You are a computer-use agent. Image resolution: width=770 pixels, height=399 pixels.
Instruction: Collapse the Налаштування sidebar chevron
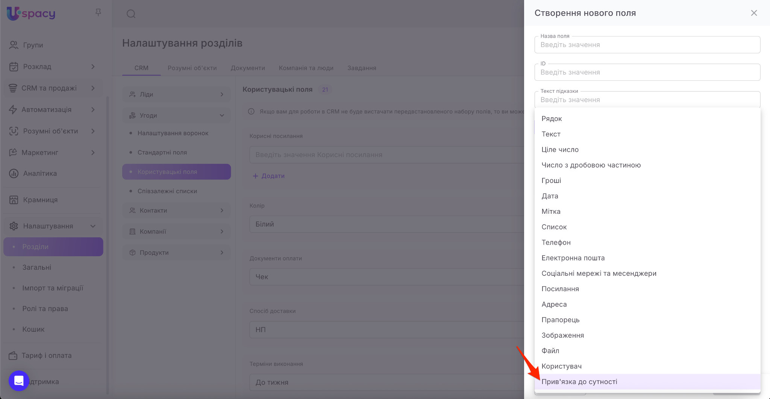93,226
